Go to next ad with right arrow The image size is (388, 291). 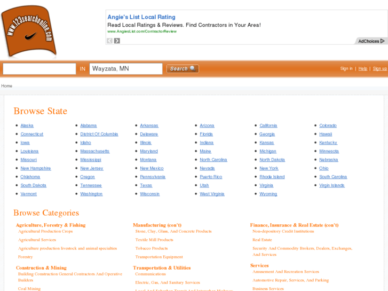(117, 41)
